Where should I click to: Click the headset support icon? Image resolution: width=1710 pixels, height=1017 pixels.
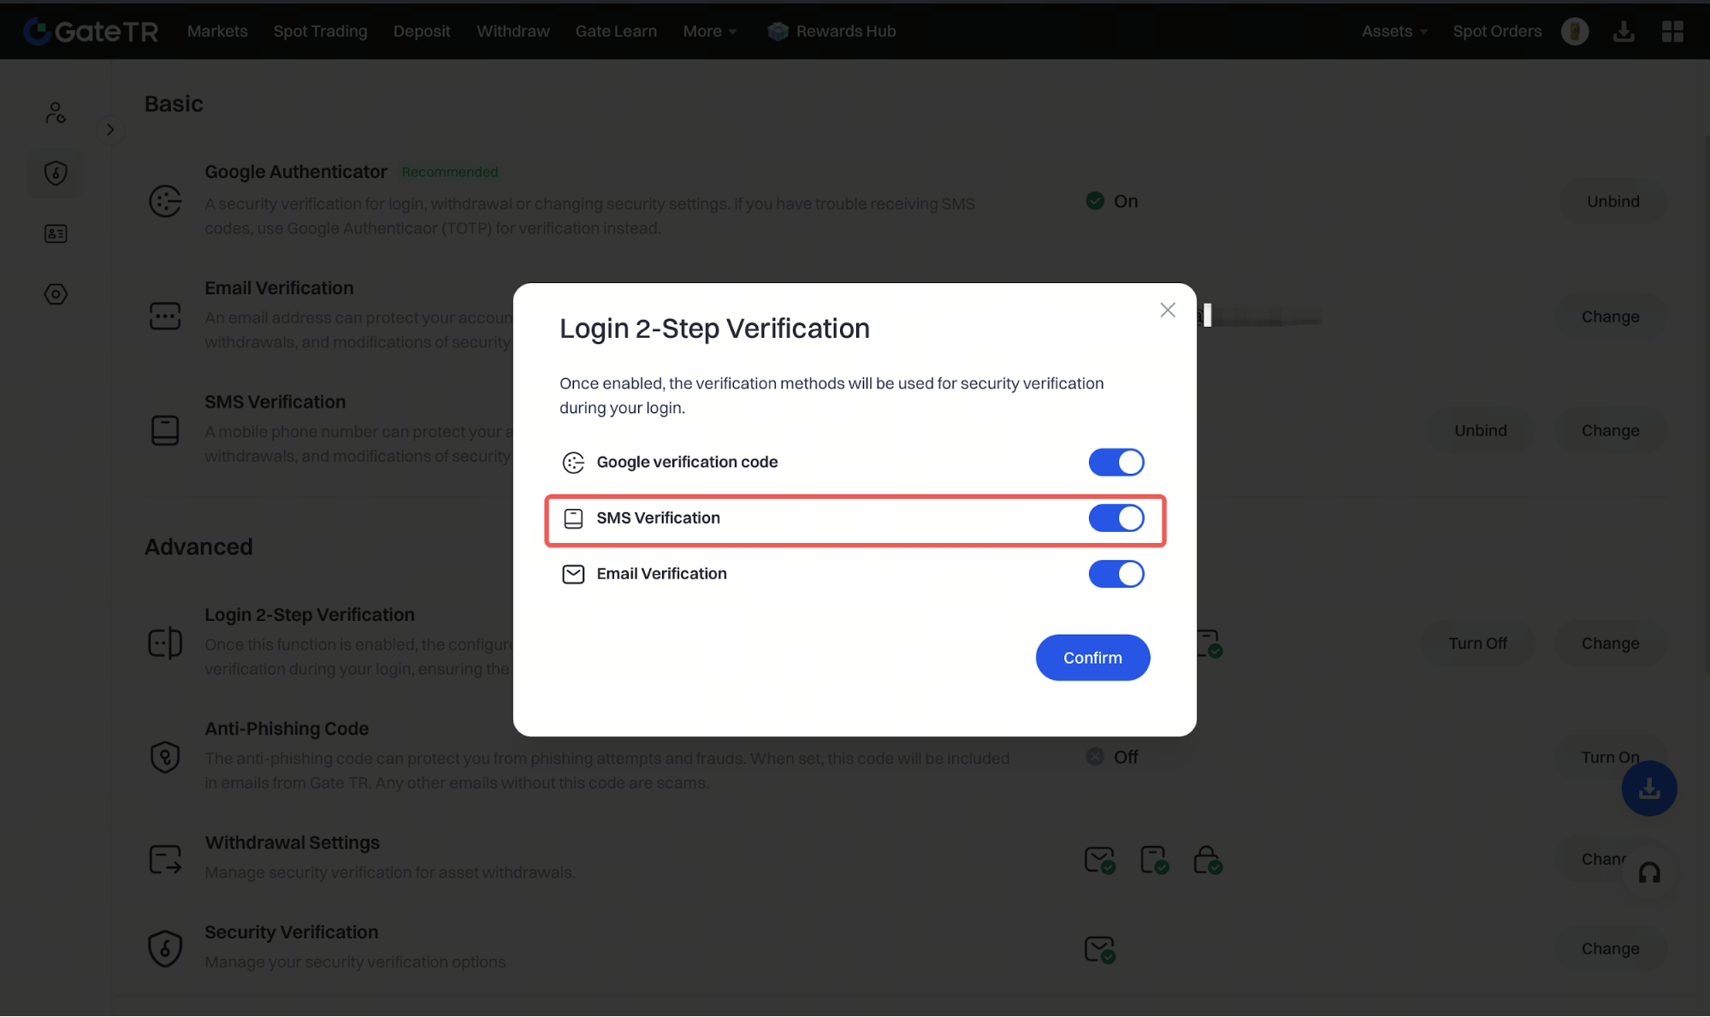[1649, 872]
